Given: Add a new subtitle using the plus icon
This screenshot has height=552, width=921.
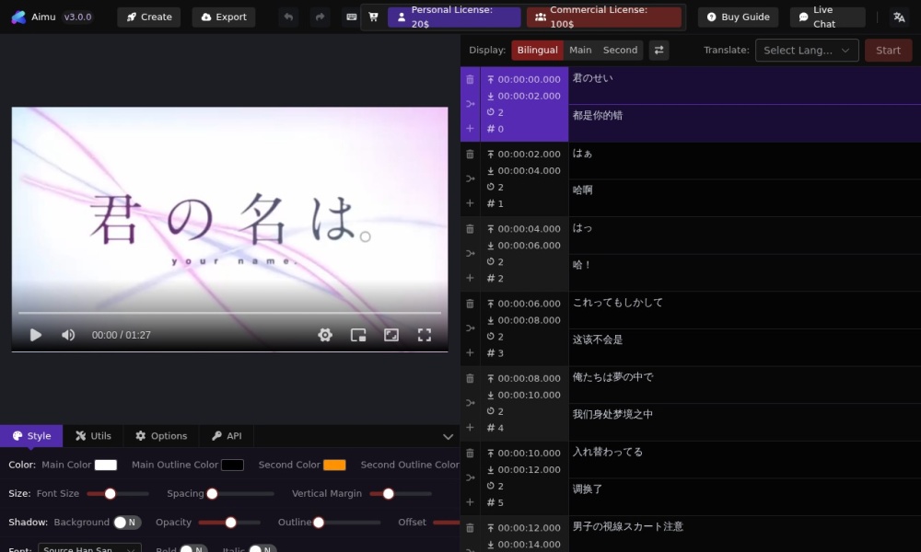Looking at the screenshot, I should [470, 128].
